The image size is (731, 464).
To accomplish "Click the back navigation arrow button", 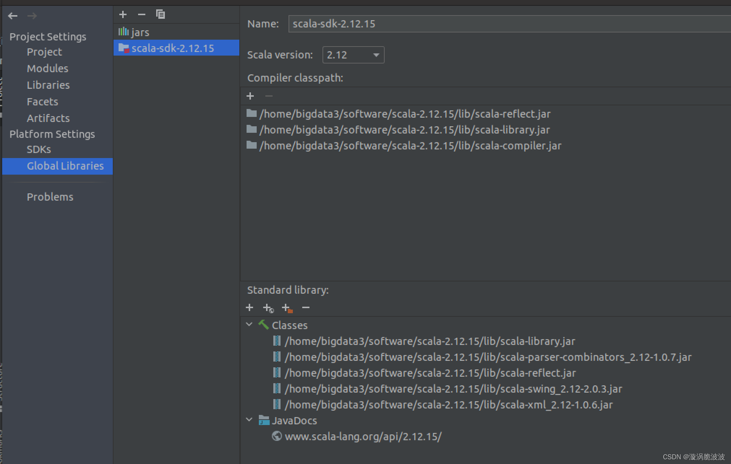I will click(x=13, y=16).
